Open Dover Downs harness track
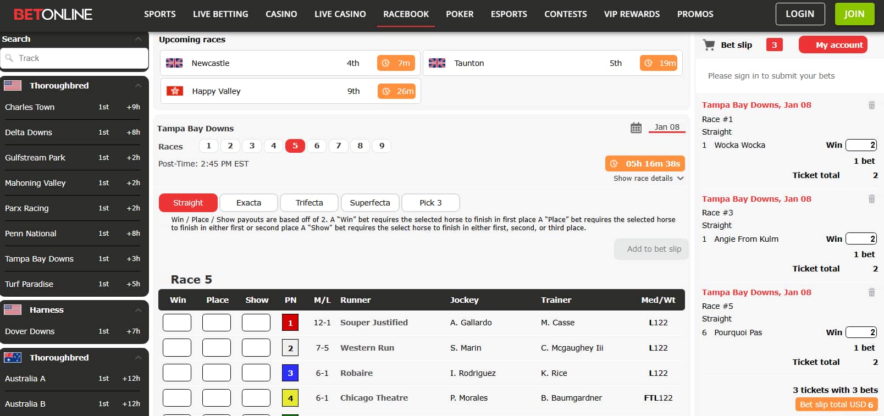Image resolution: width=884 pixels, height=416 pixels. click(x=73, y=331)
